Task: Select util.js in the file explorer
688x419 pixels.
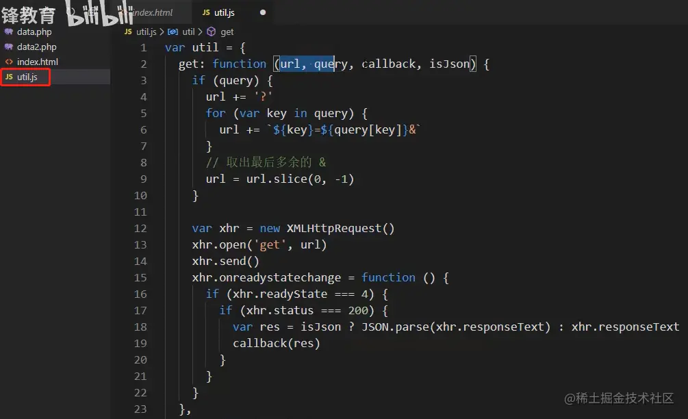Action: [27, 77]
